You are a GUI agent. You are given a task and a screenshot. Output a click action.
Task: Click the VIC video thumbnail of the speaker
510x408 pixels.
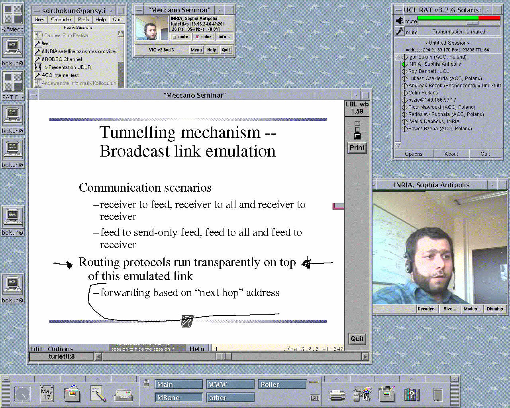(151, 28)
